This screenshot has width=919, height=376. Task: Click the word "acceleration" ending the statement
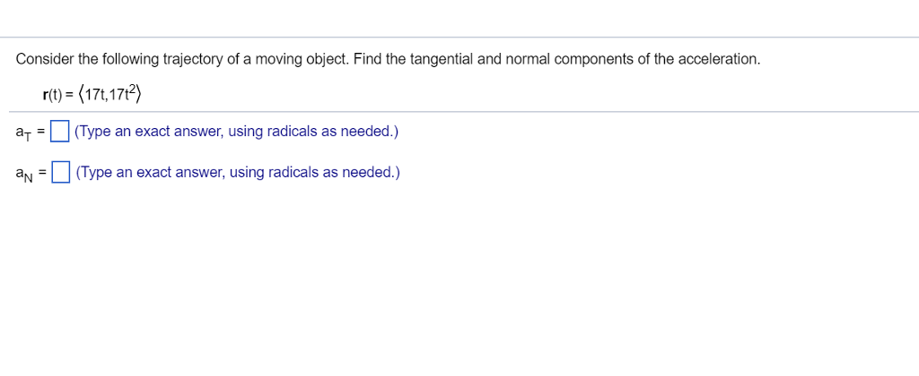click(x=719, y=59)
